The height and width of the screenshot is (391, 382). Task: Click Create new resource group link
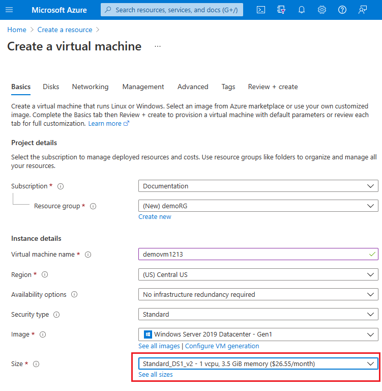point(155,217)
